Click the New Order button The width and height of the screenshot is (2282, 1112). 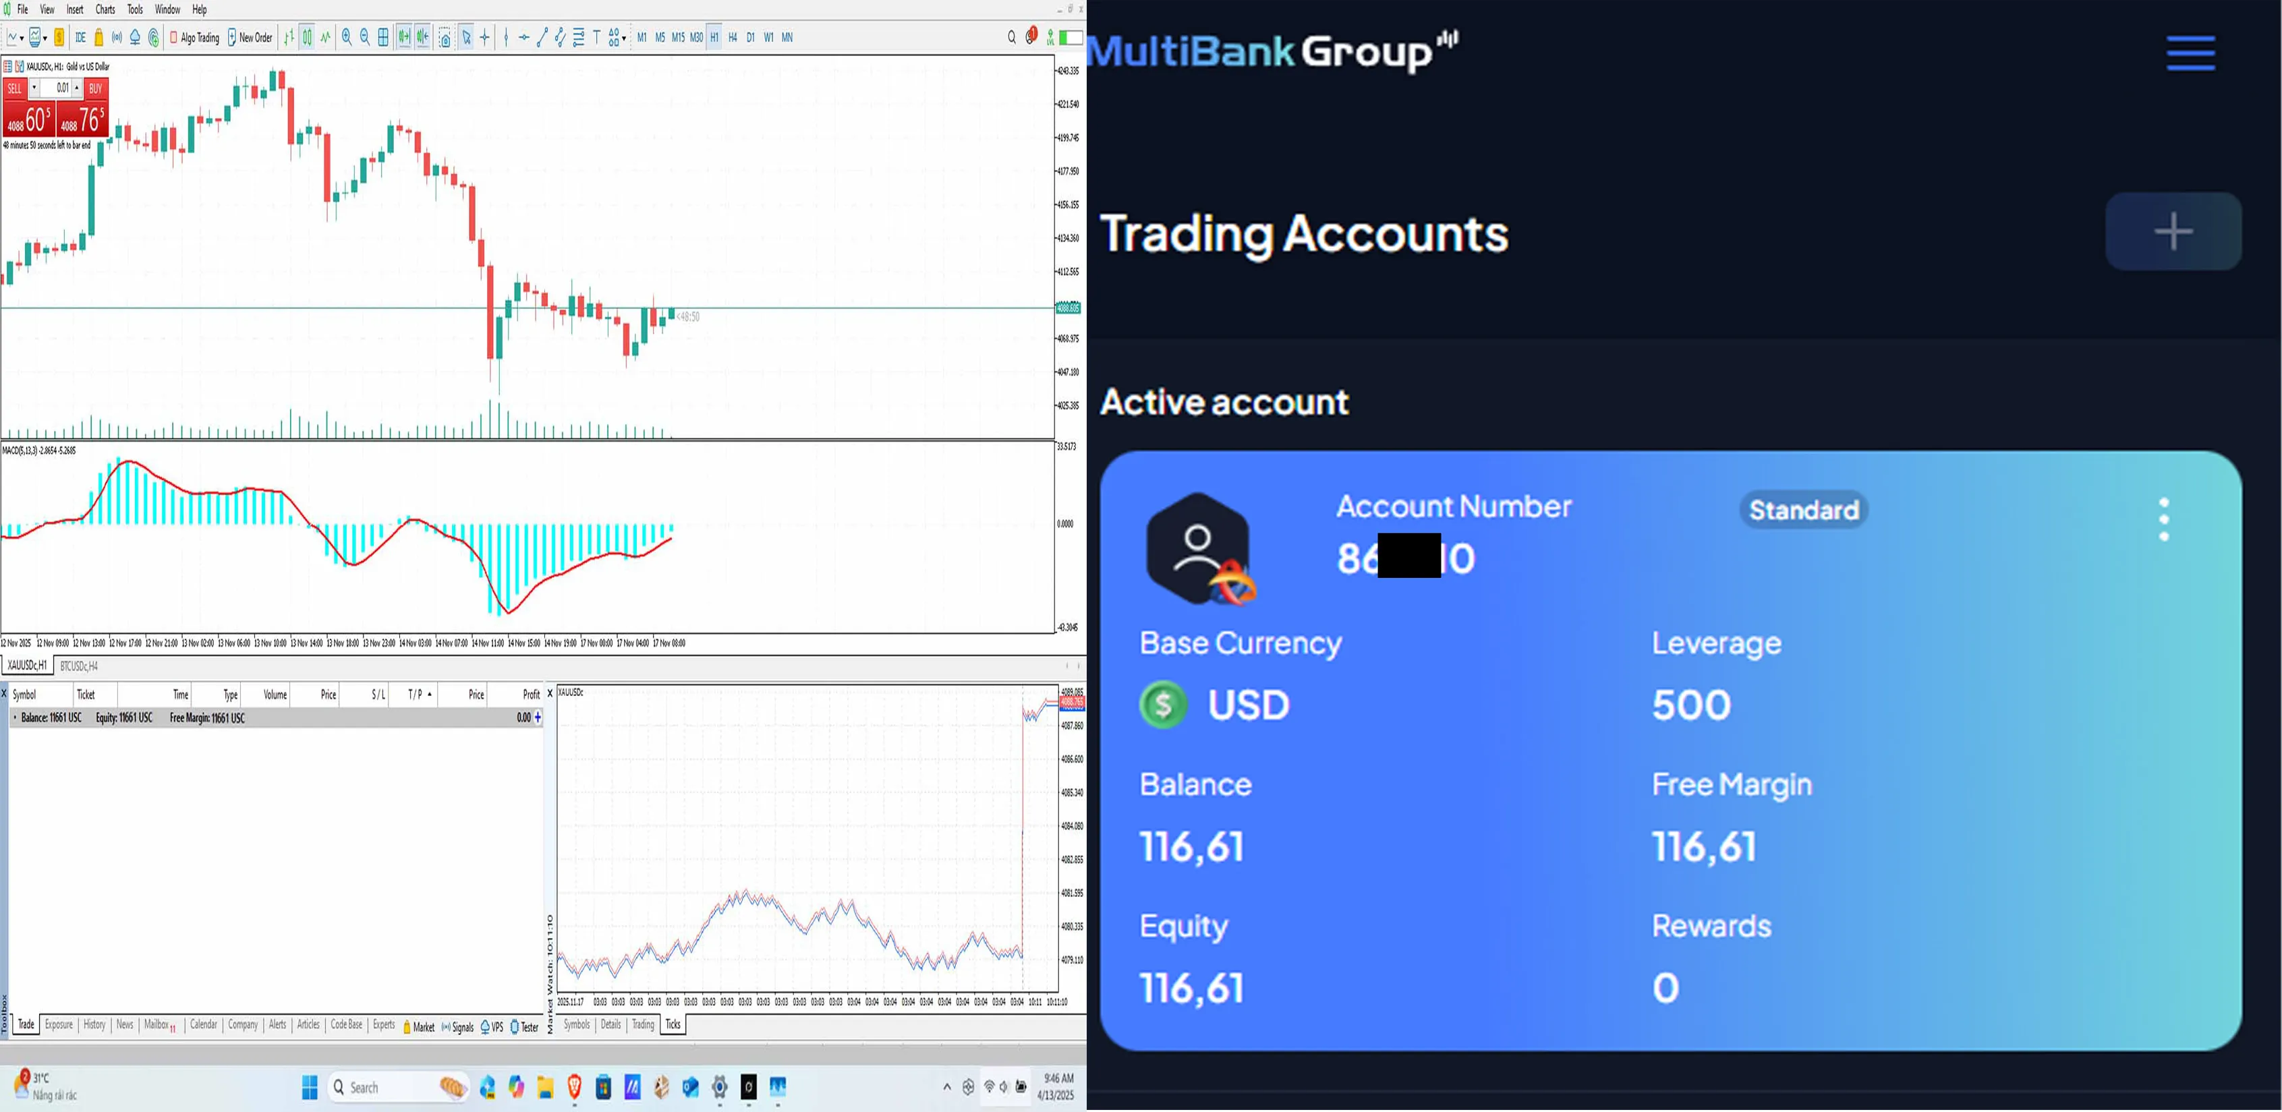pyautogui.click(x=250, y=37)
